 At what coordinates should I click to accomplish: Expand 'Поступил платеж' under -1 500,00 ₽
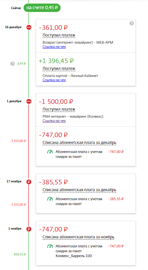tap(59, 109)
